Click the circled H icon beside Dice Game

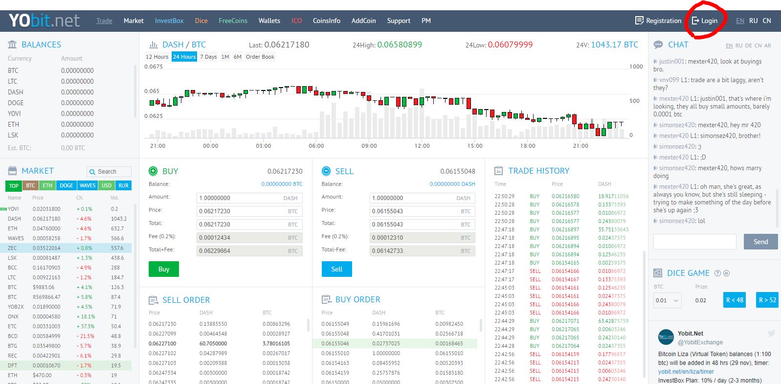727,273
